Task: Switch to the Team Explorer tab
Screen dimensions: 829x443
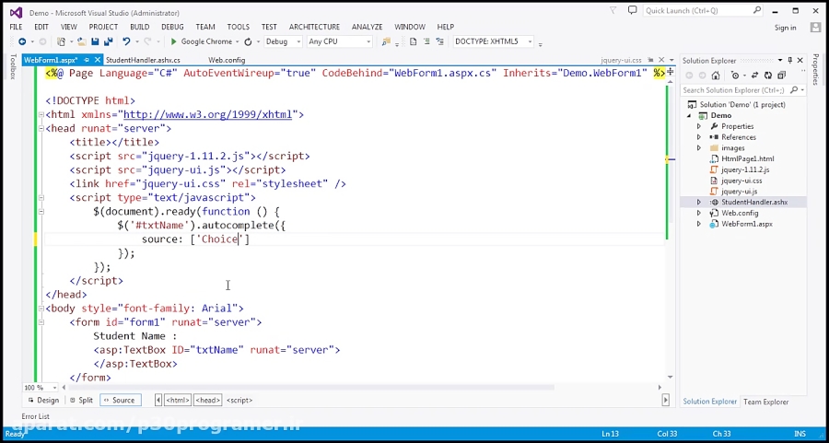Action: click(x=765, y=402)
